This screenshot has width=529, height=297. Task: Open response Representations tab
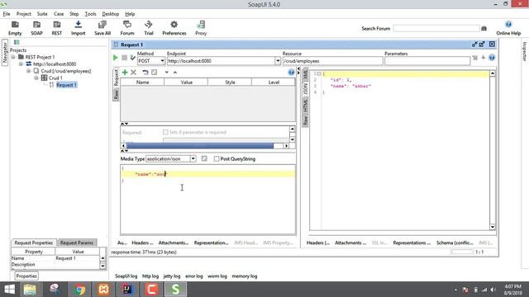412,243
